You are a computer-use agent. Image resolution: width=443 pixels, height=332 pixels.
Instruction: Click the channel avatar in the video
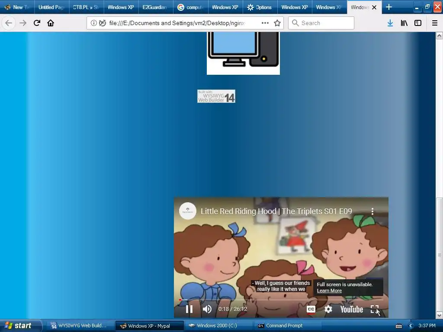coord(188,211)
